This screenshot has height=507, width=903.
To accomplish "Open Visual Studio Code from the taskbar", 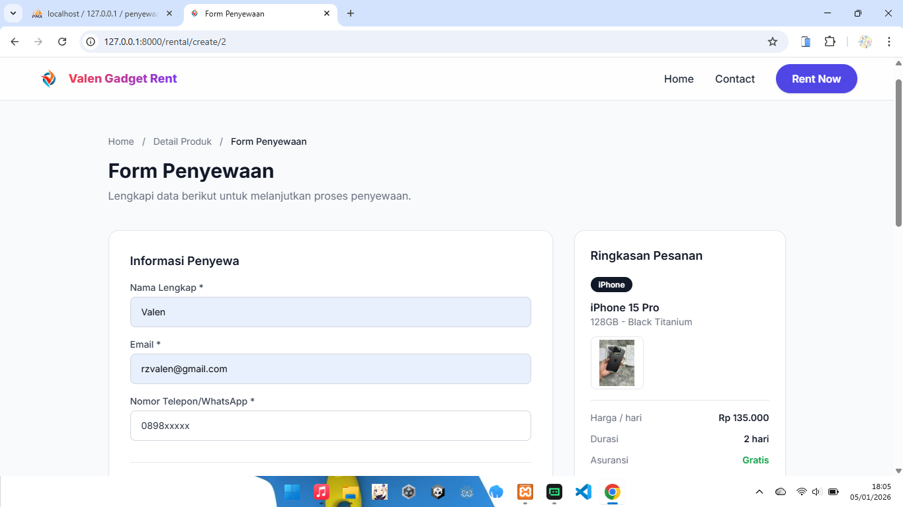I will point(583,492).
